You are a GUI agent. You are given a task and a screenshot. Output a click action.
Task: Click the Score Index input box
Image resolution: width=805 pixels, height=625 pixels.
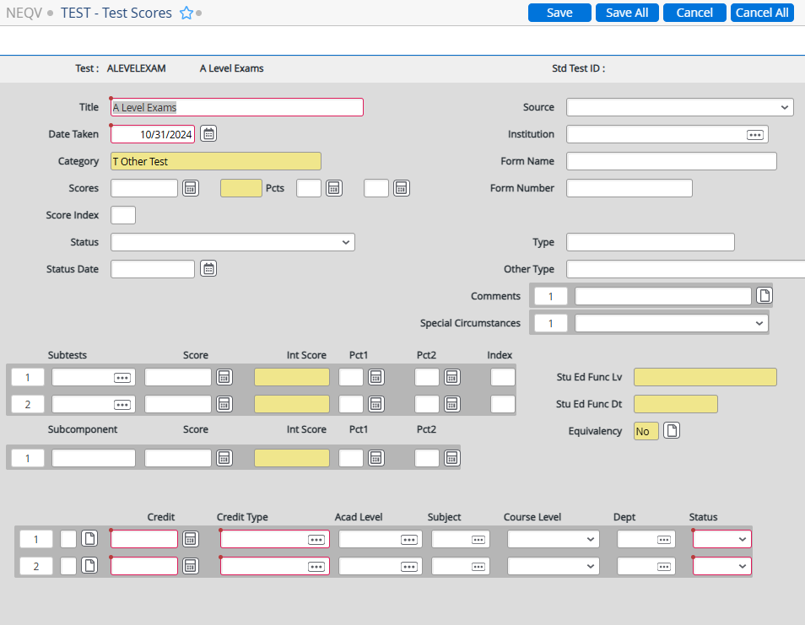[x=123, y=215]
